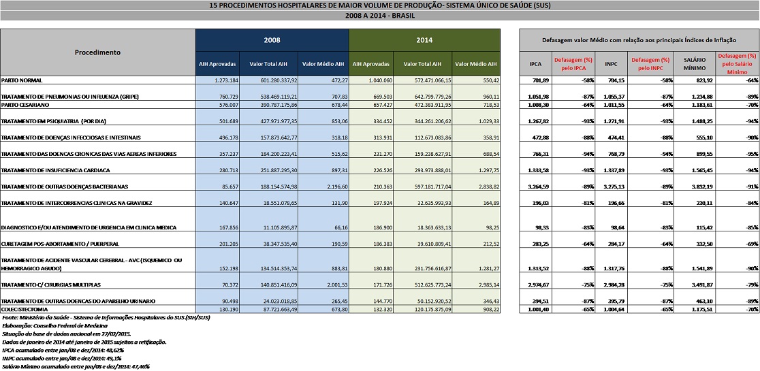The image size is (760, 371).
Task: Select the TRATAMENTO EM PSIQUIATRIA row label
Action: click(x=58, y=121)
